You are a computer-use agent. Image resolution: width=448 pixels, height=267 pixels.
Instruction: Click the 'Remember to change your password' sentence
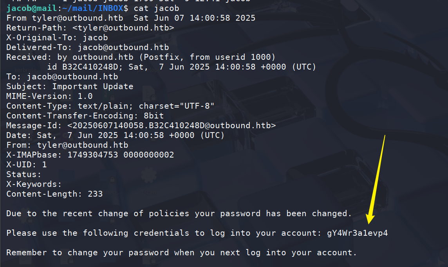181,253
